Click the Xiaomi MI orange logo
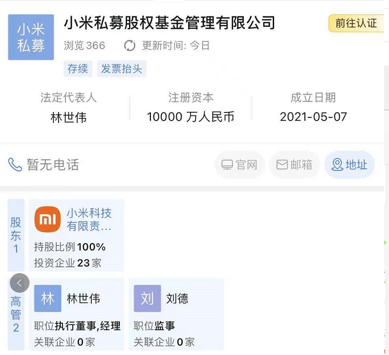 coord(48,219)
